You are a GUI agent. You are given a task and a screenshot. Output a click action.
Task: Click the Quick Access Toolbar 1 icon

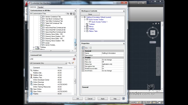pyautogui.click(x=90, y=22)
